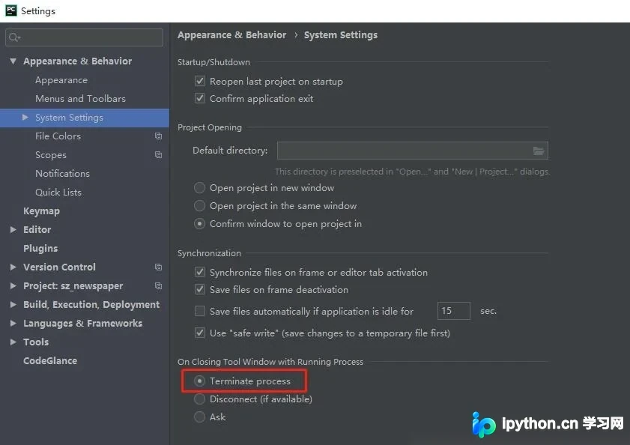The width and height of the screenshot is (630, 445).
Task: Expand the Editor settings section
Action: 13,229
